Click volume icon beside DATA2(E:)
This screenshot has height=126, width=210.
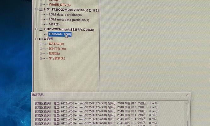tap(46, 44)
